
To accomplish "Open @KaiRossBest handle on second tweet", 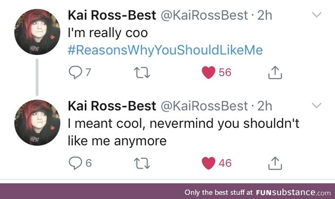I will coord(204,106).
